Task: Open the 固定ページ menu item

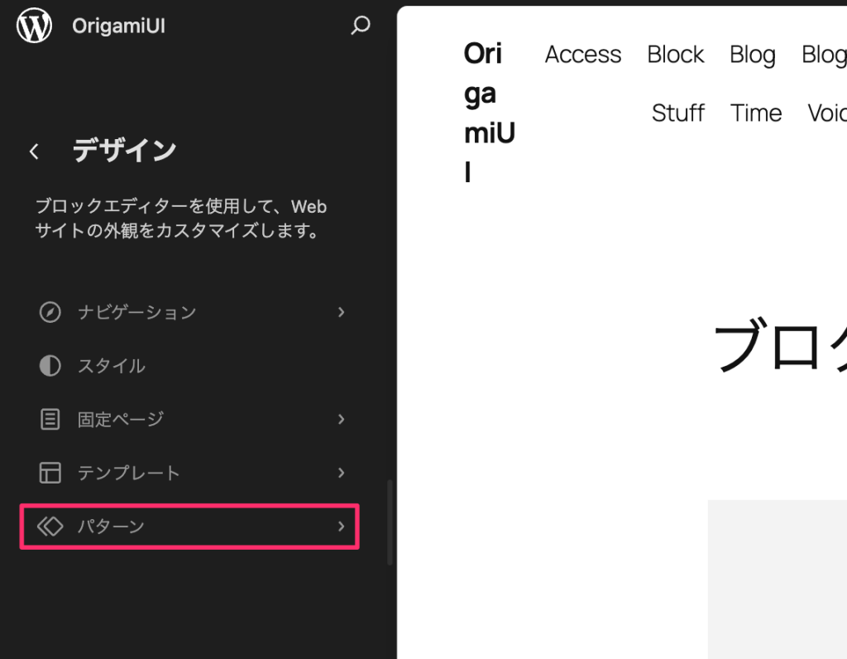Action: [x=189, y=419]
